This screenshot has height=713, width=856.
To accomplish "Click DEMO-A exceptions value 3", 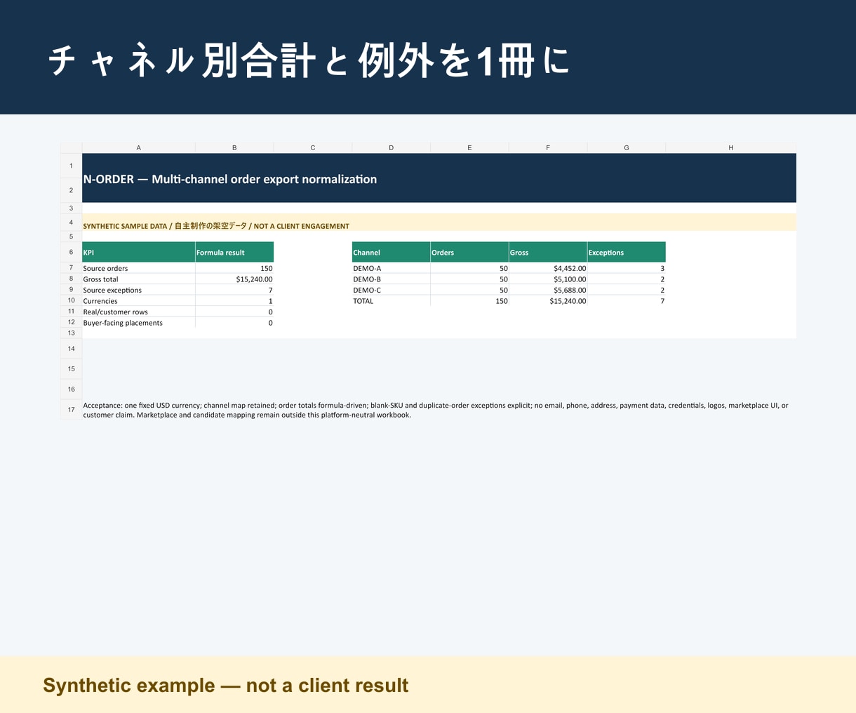I will point(627,268).
